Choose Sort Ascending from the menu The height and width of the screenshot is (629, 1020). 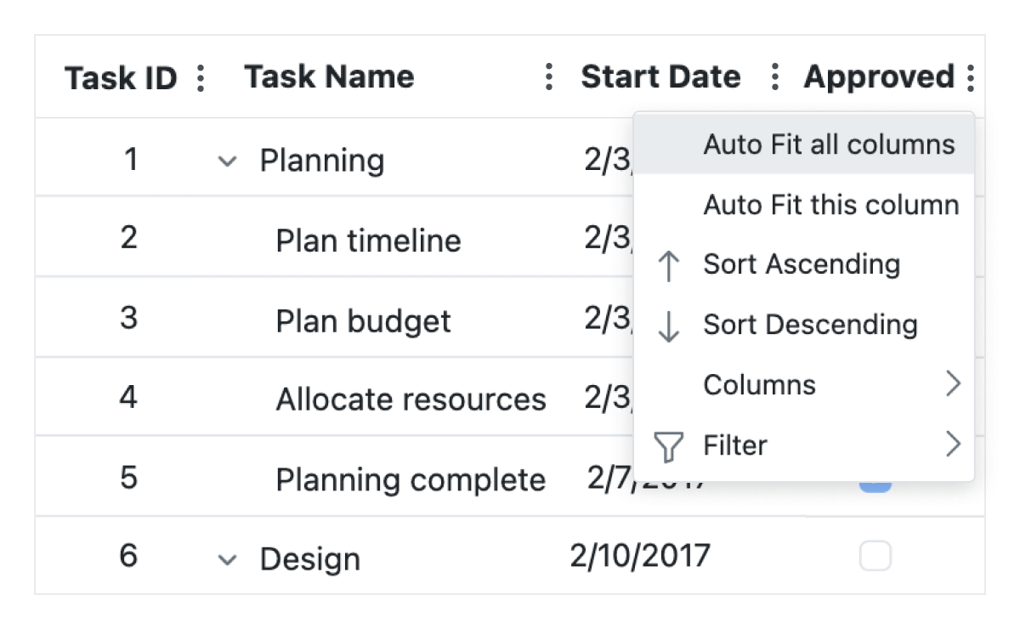(802, 264)
